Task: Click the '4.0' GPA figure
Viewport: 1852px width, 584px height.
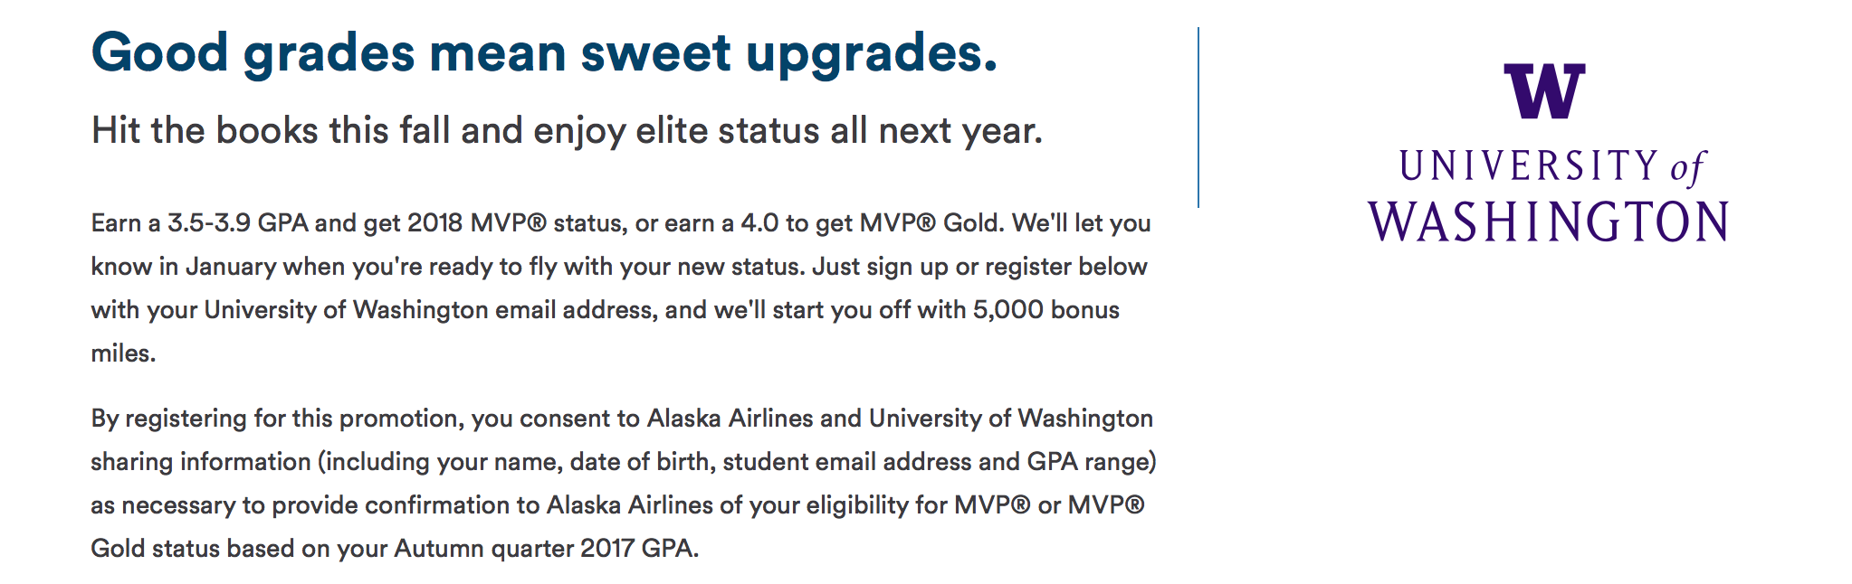Action: click(x=759, y=223)
